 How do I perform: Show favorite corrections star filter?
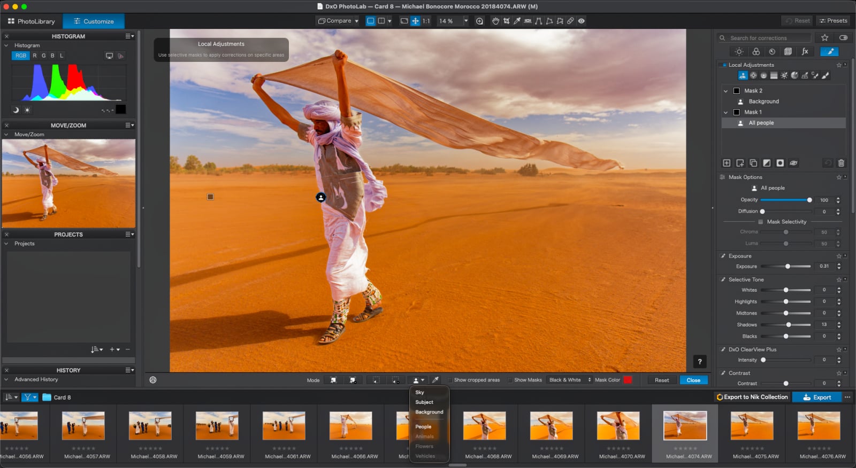[824, 38]
